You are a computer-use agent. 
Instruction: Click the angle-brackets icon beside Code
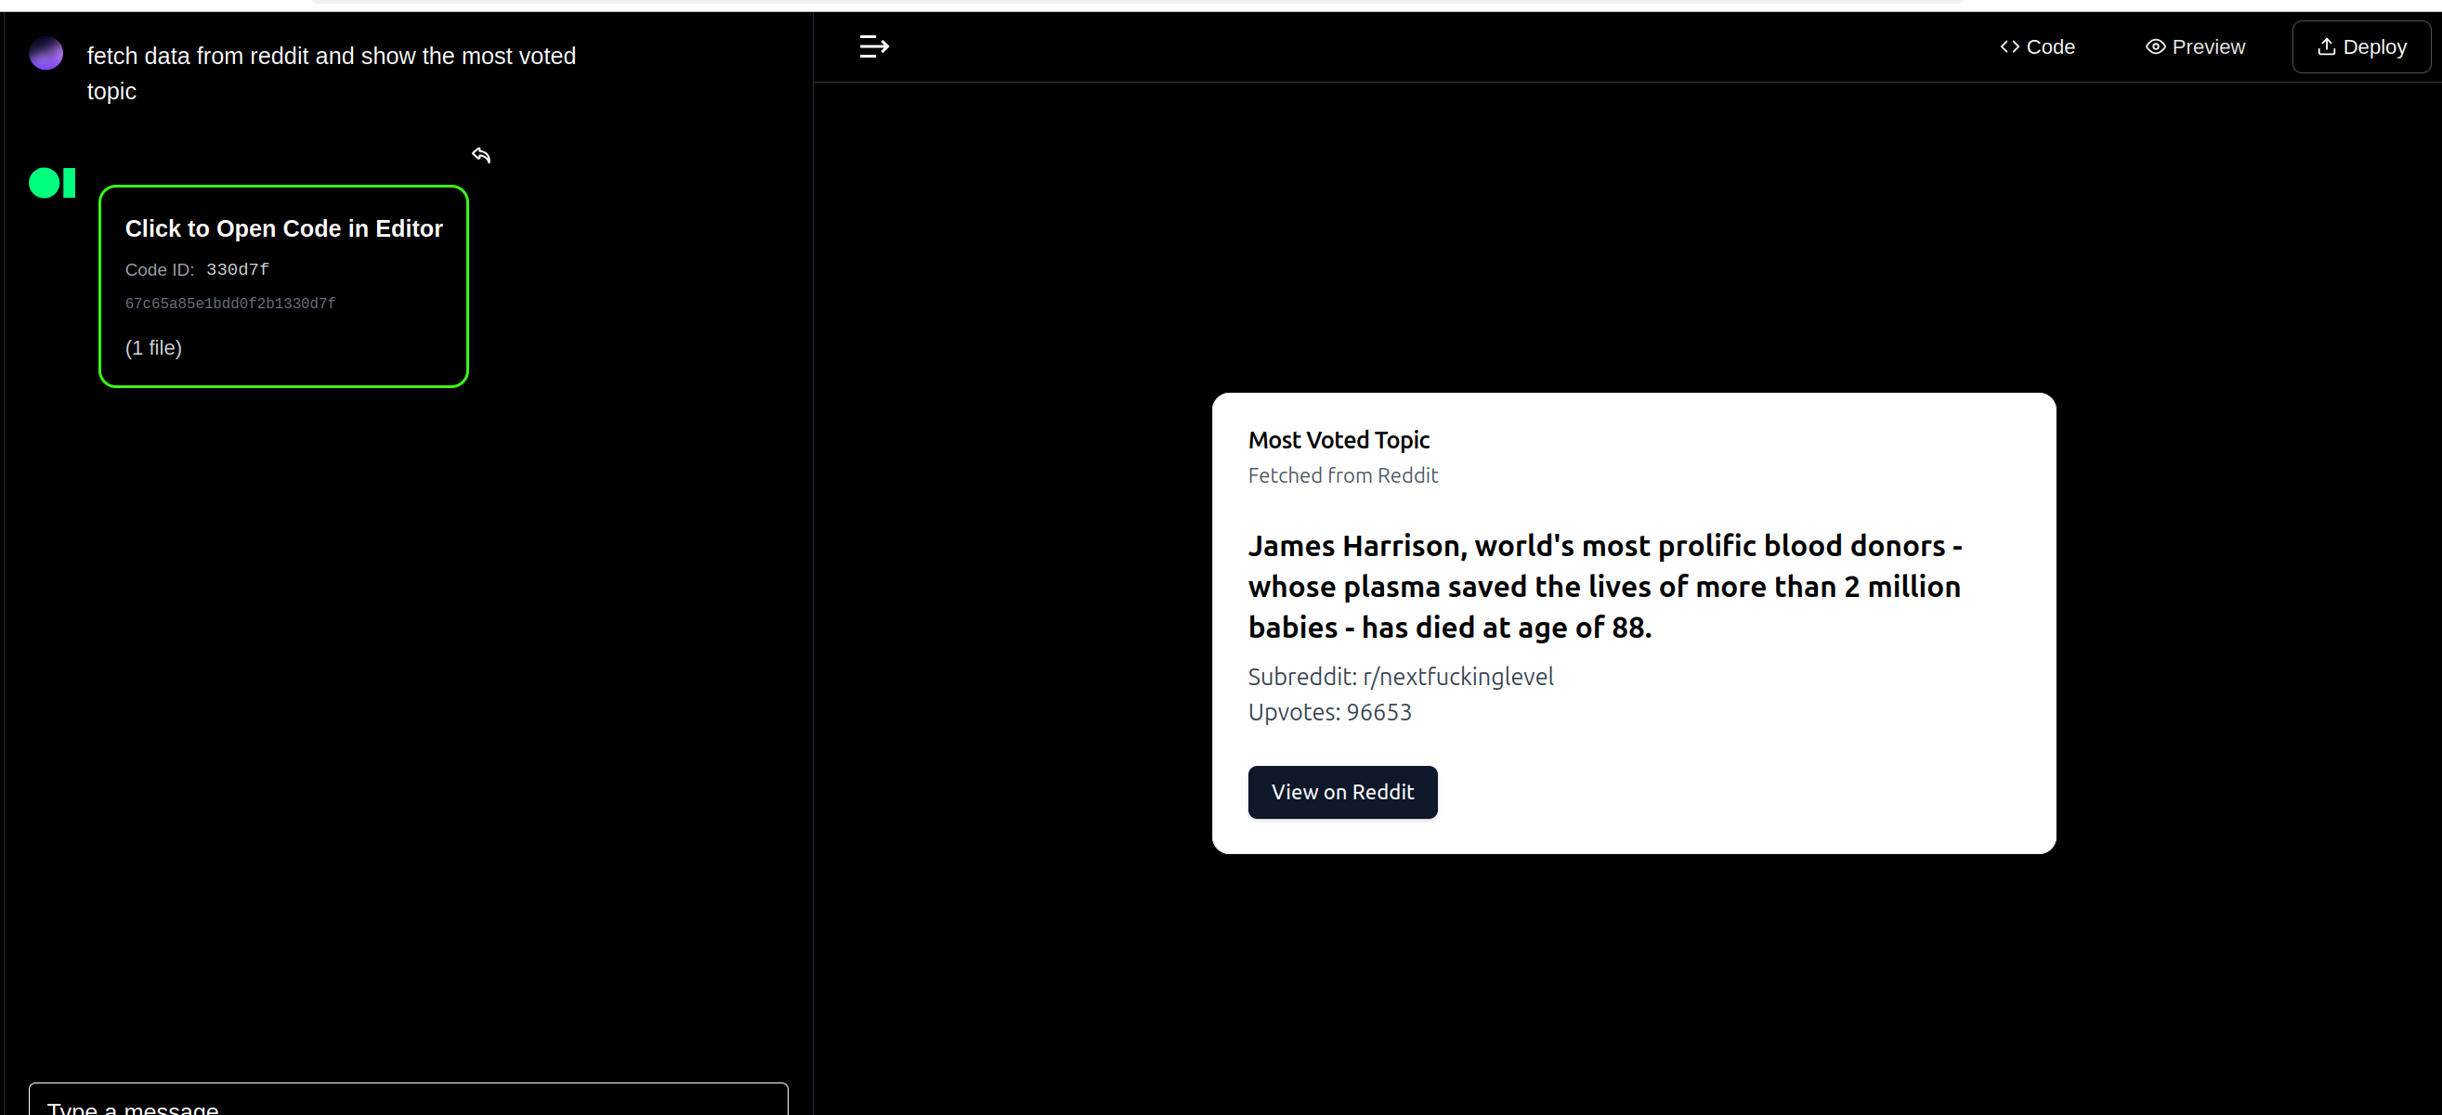pyautogui.click(x=2009, y=47)
